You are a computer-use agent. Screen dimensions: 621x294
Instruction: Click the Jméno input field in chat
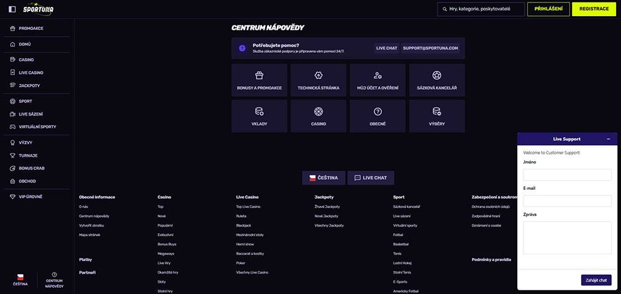tap(567, 175)
